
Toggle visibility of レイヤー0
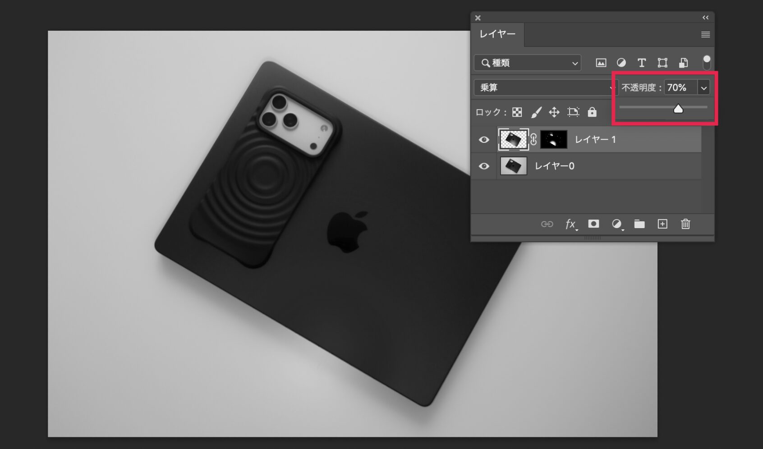pyautogui.click(x=484, y=166)
